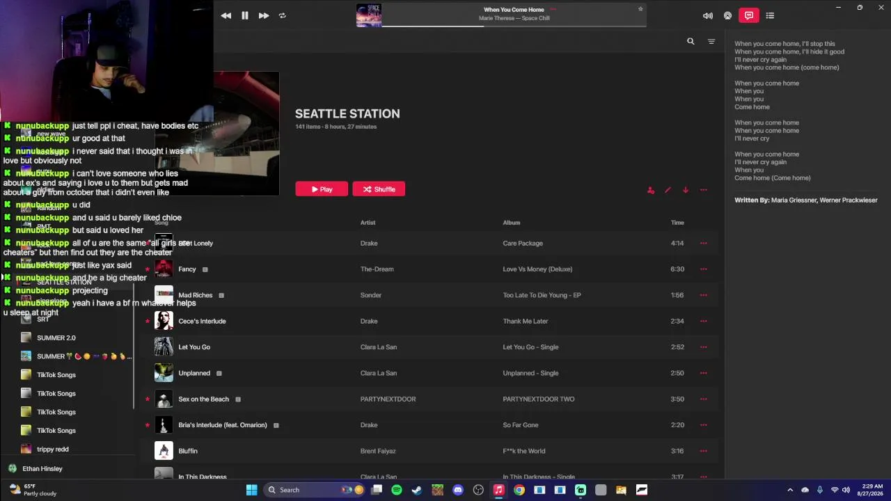891x501 pixels.
Task: Open more options for Fancy
Action: (704, 269)
